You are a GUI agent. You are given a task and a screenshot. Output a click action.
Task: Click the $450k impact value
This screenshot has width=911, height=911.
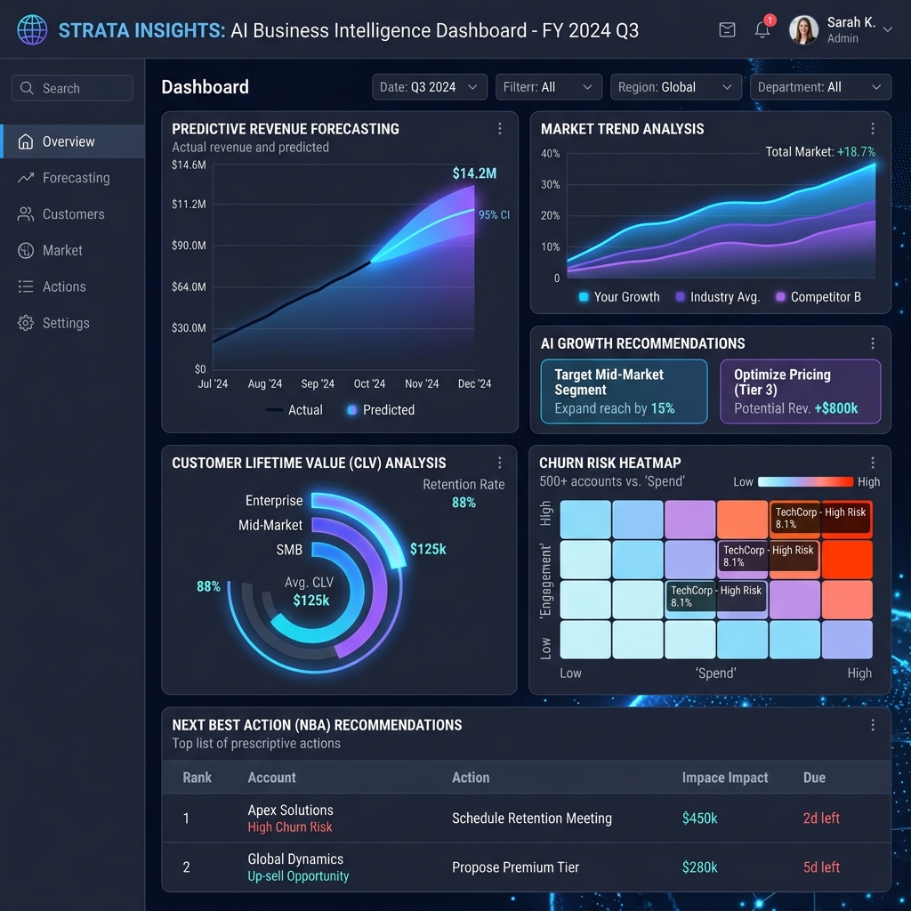(x=699, y=818)
